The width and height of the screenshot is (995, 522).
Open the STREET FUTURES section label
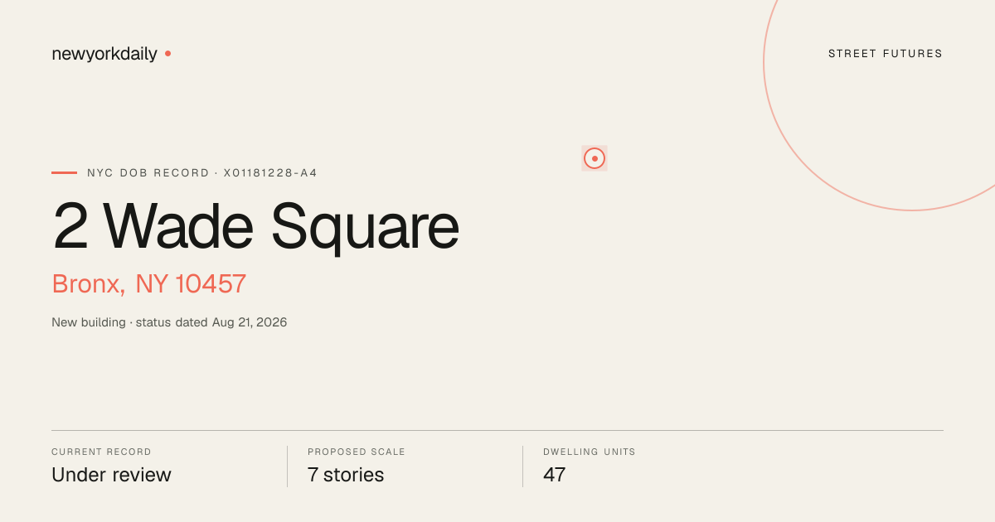pos(886,54)
